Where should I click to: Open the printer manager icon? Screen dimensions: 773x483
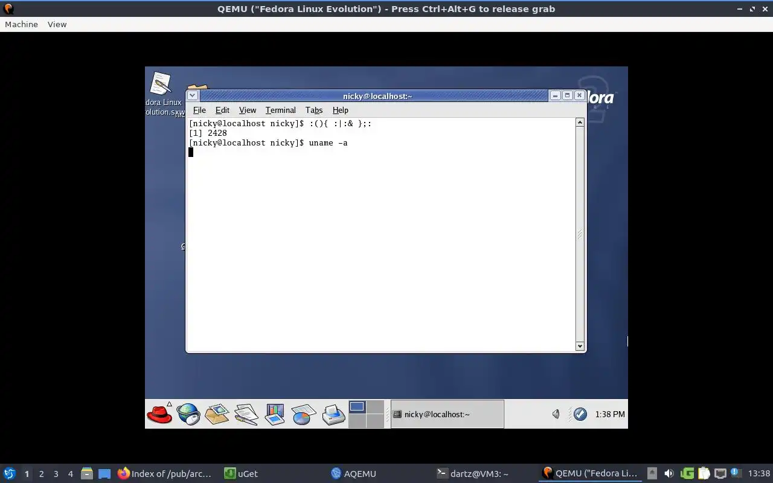pyautogui.click(x=333, y=414)
